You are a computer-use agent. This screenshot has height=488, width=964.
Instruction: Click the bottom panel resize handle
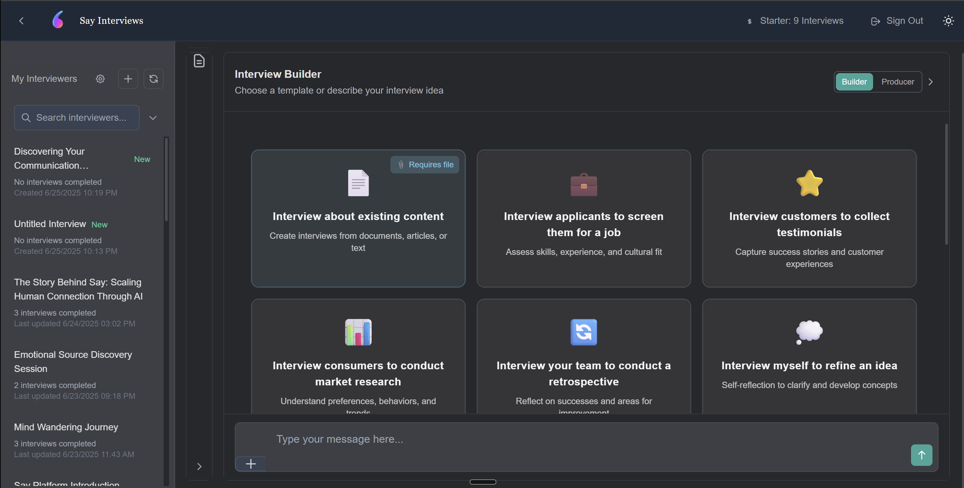click(483, 482)
